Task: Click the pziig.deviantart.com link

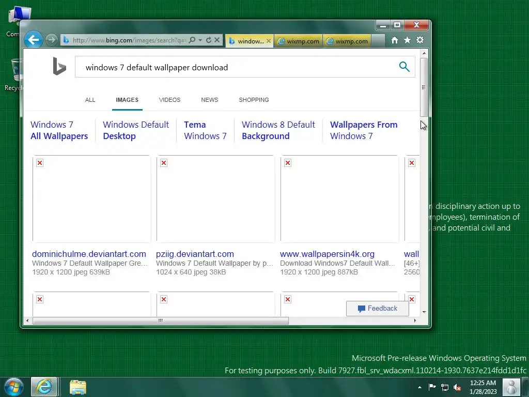Action: tap(195, 254)
